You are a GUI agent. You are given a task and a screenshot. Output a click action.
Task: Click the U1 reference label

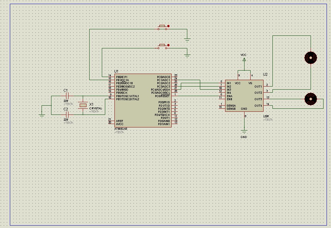click(116, 71)
